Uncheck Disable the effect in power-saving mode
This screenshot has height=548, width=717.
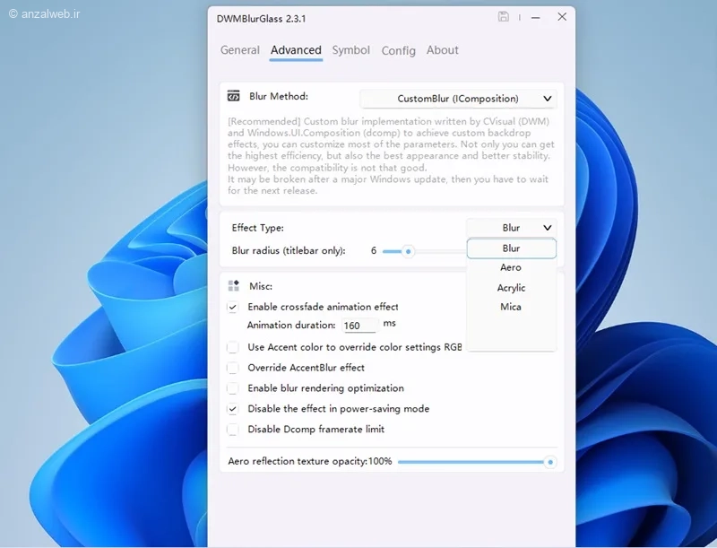point(233,409)
